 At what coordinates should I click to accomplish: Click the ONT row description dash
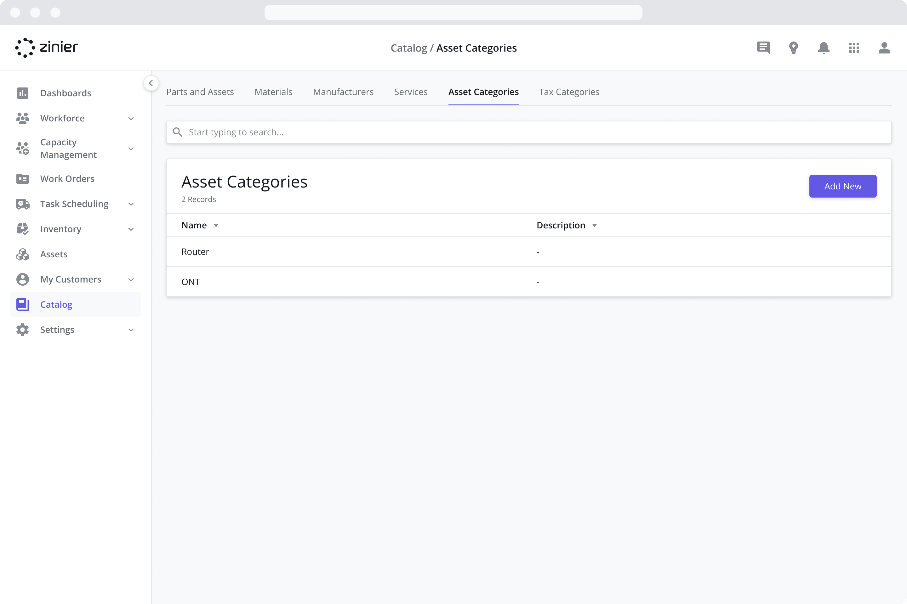tap(538, 282)
